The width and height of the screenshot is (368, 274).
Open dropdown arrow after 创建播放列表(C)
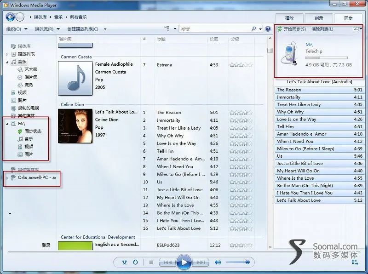105,29
